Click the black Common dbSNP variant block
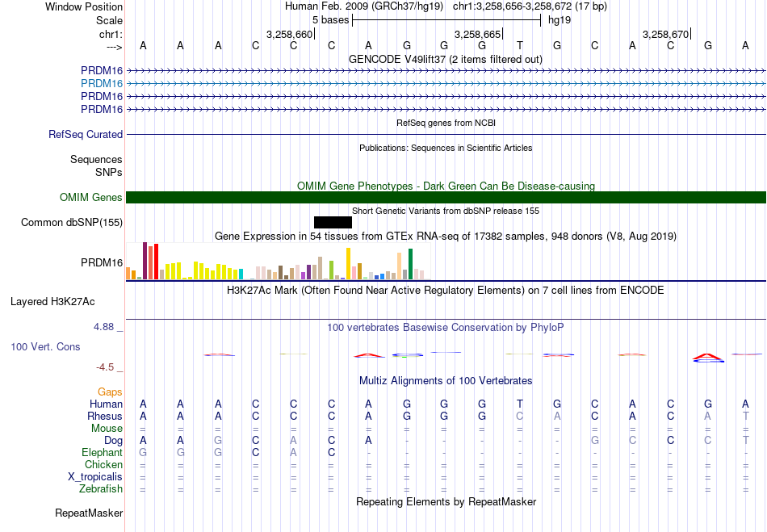 [333, 223]
